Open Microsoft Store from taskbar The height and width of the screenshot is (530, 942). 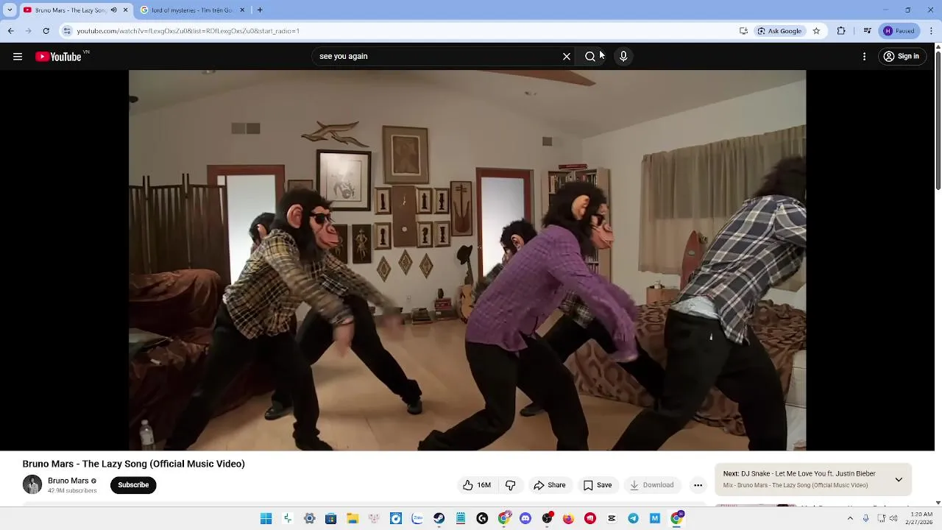[x=331, y=519]
